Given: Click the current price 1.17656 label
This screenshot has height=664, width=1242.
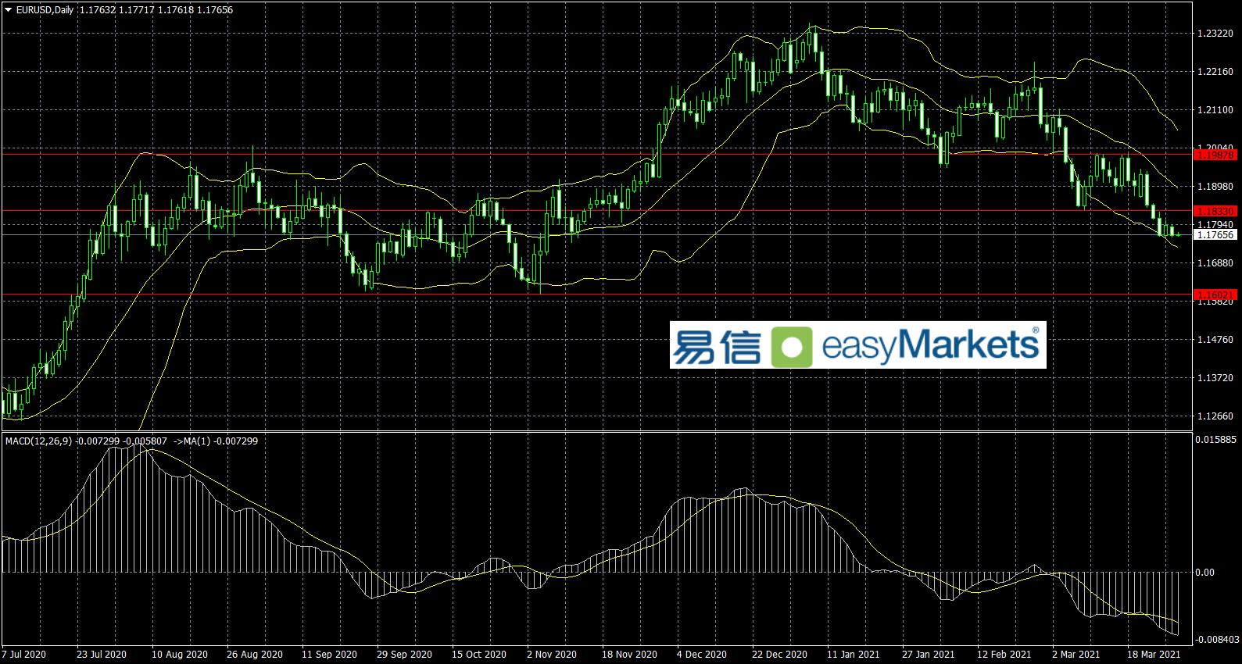Looking at the screenshot, I should pos(1215,235).
